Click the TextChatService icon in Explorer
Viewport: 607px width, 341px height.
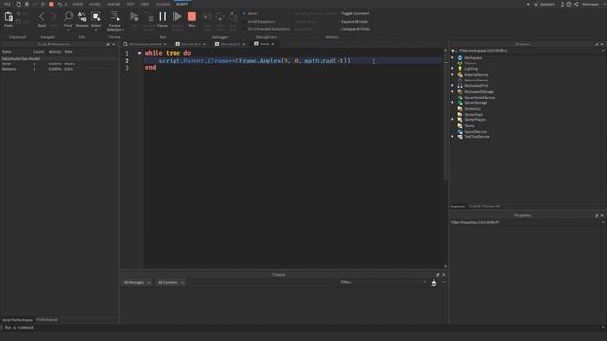click(x=460, y=136)
